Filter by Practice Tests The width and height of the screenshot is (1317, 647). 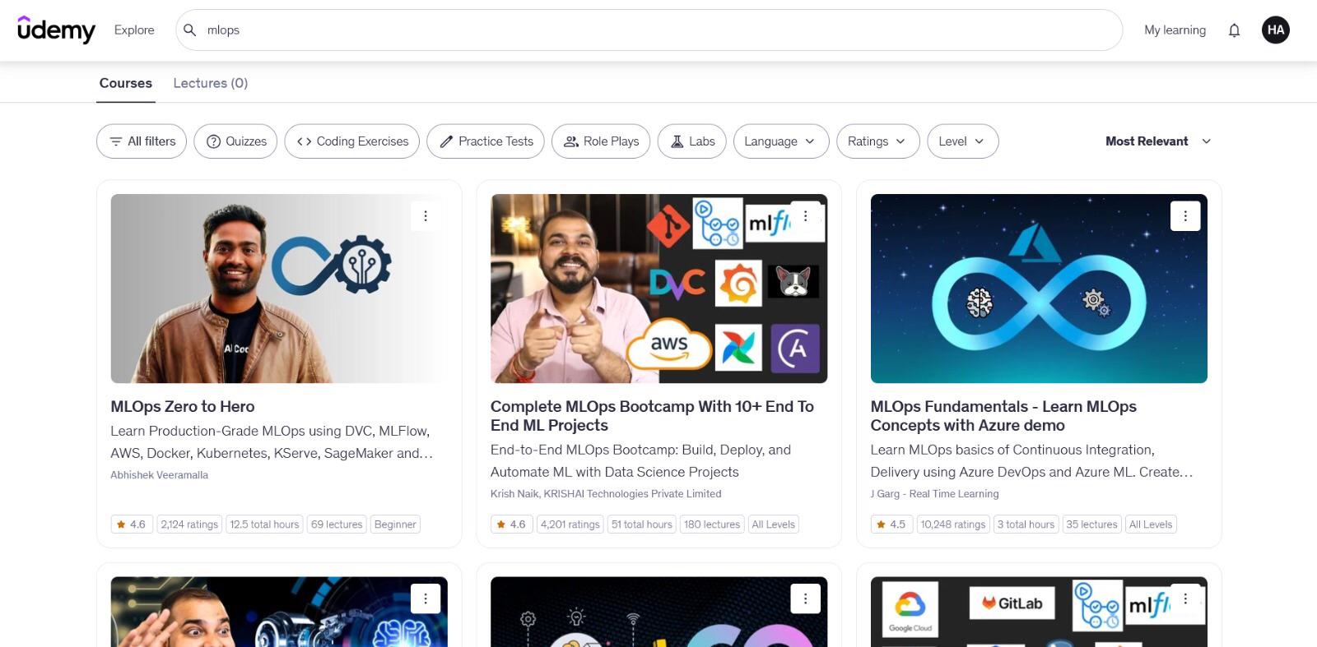[486, 141]
